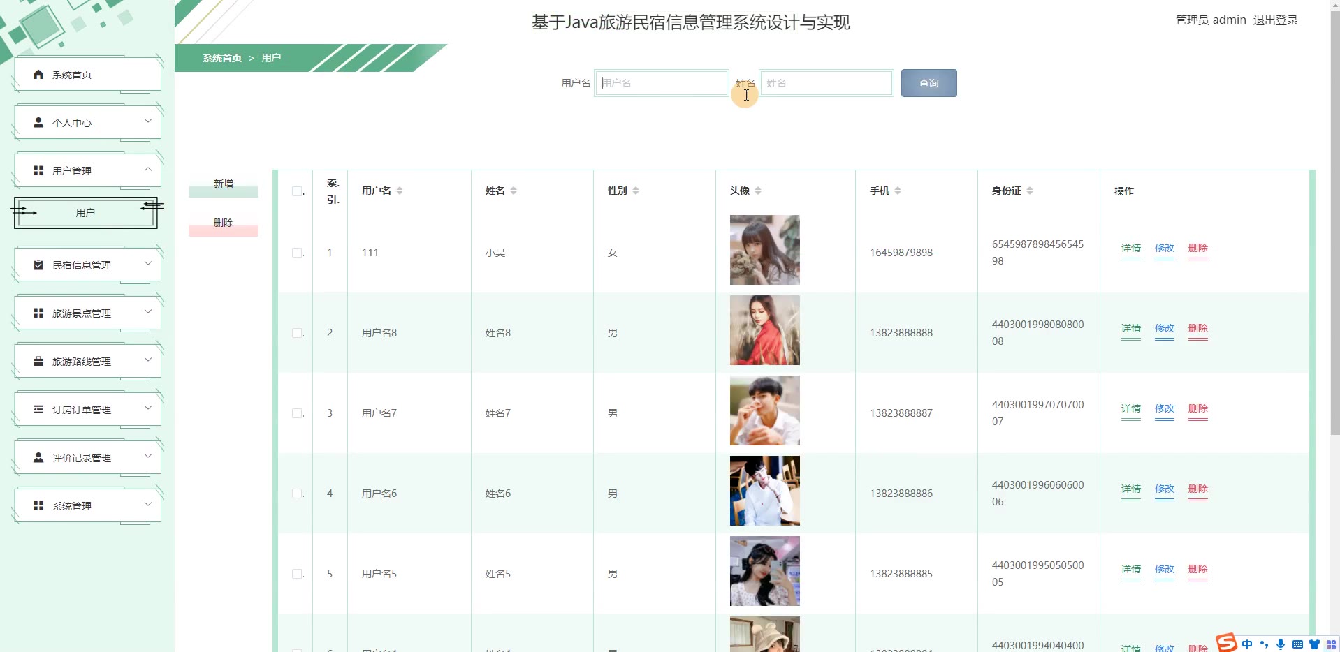
Task: Sort table by 身份证 column arrows
Action: [1030, 191]
